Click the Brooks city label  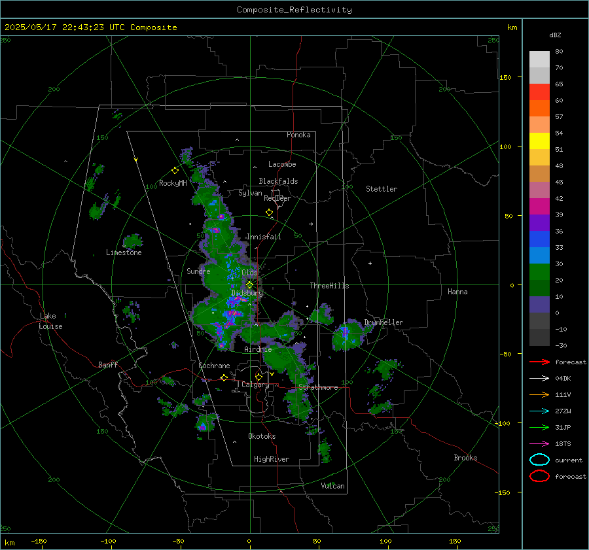[465, 458]
